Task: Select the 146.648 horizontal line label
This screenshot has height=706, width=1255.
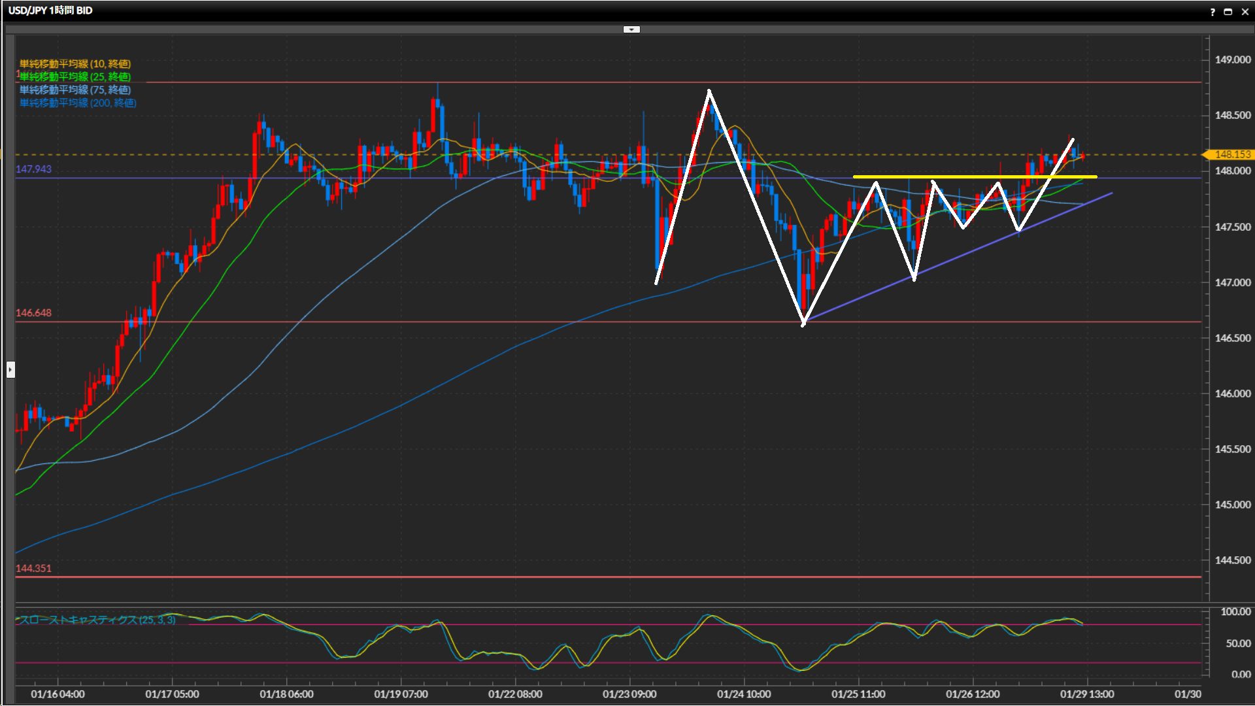Action: pyautogui.click(x=33, y=313)
